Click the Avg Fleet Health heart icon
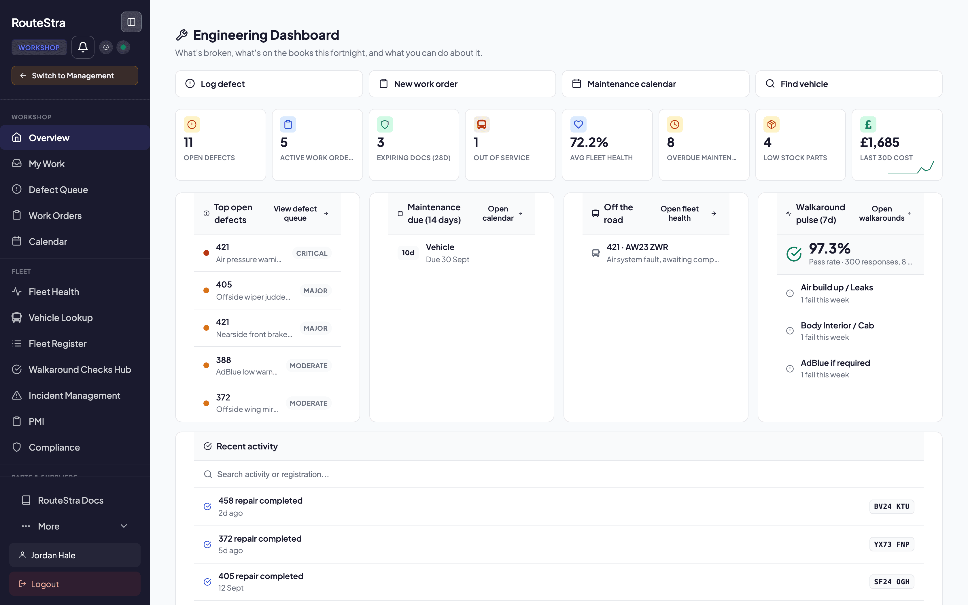 (578, 124)
